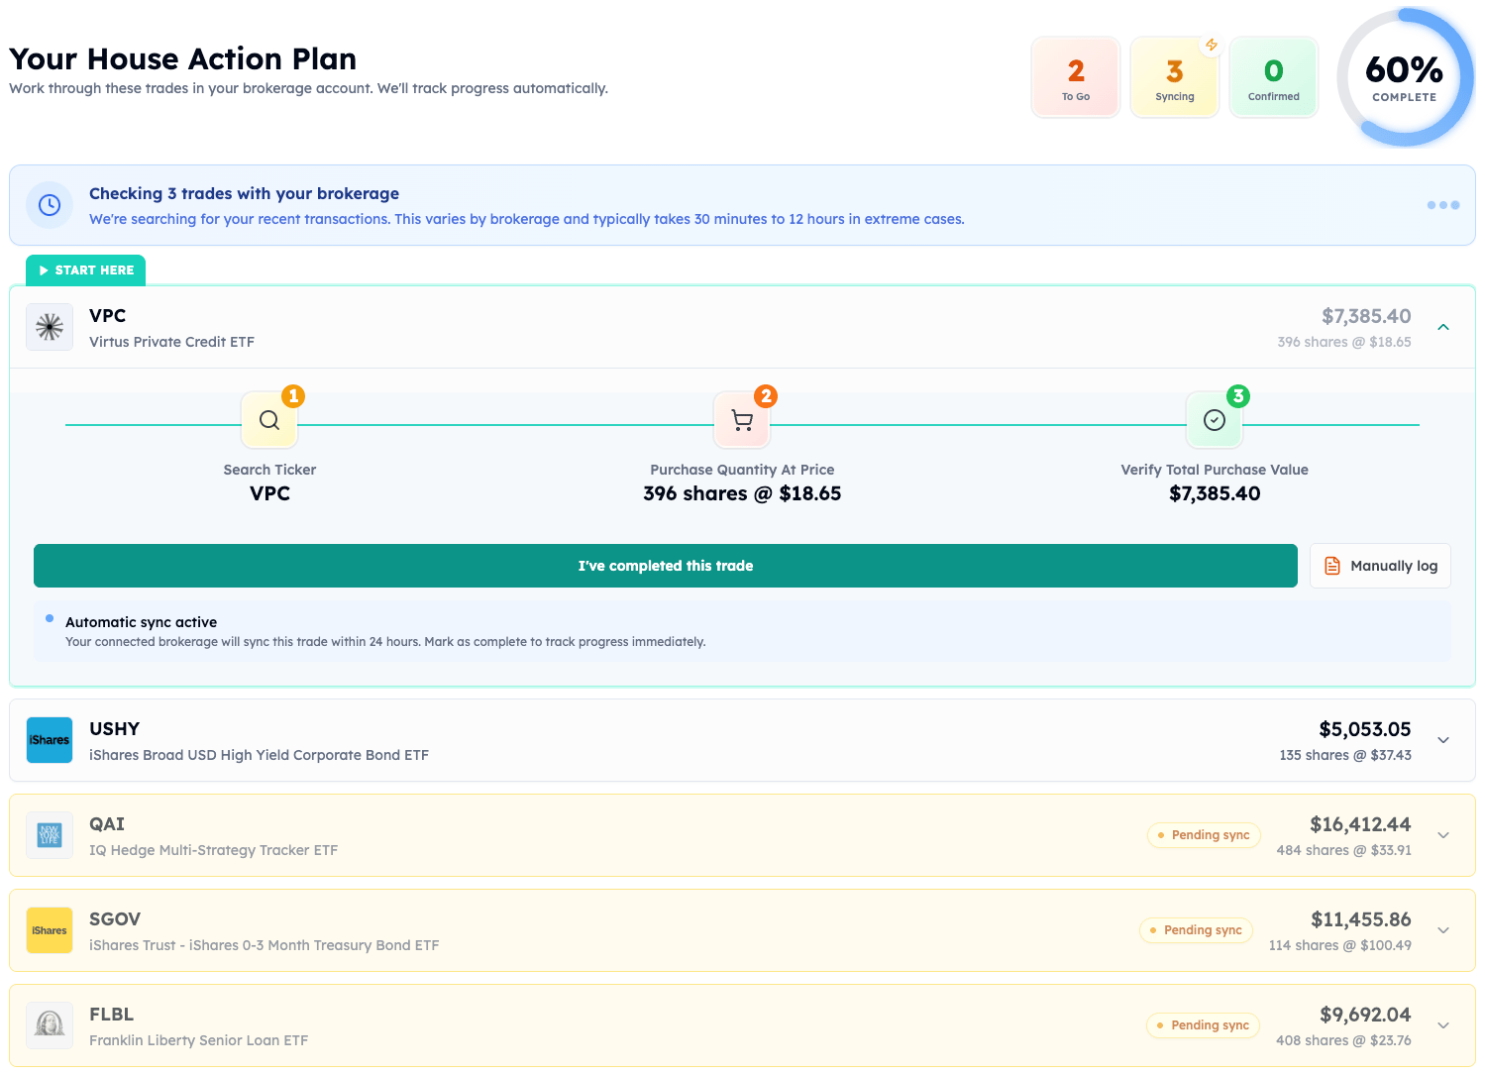Click the lightning bolt on Syncing card
The height and width of the screenshot is (1074, 1485).
click(1211, 45)
